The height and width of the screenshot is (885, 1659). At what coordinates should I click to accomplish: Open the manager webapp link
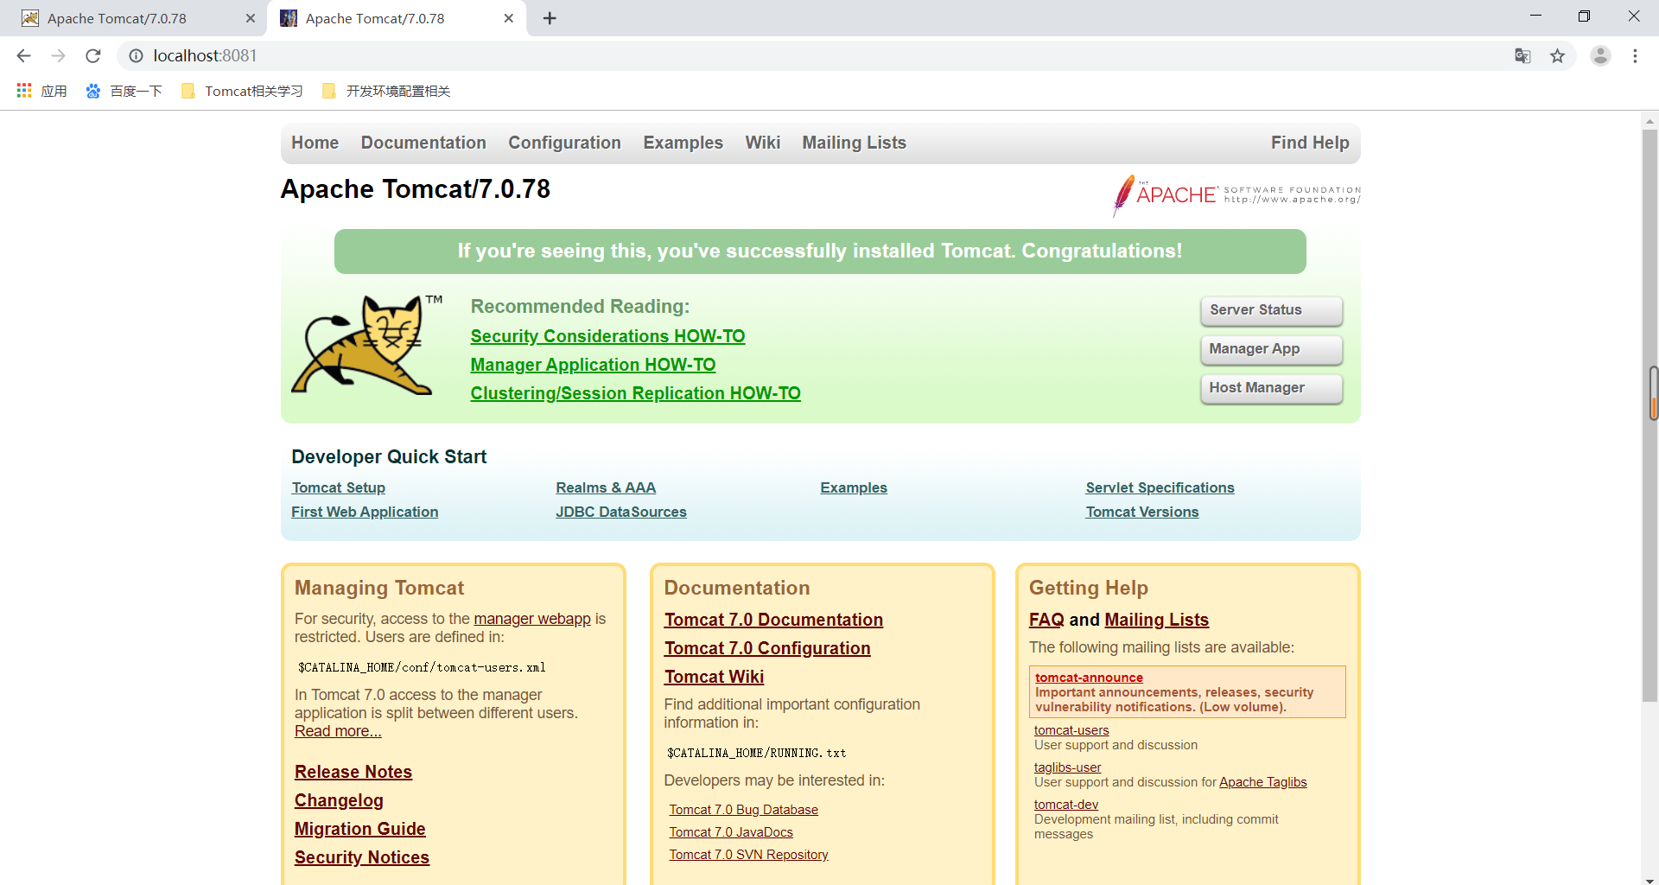point(532,619)
